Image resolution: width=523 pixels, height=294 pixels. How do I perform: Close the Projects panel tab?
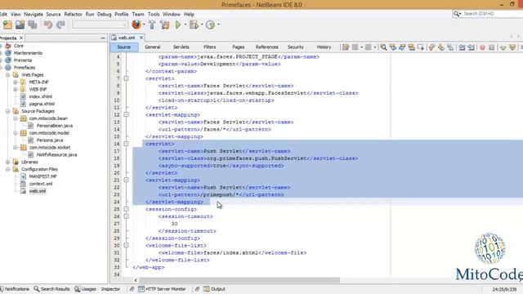coord(21,38)
